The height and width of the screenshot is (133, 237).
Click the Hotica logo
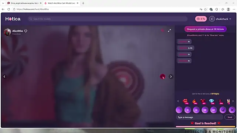[x=13, y=19]
